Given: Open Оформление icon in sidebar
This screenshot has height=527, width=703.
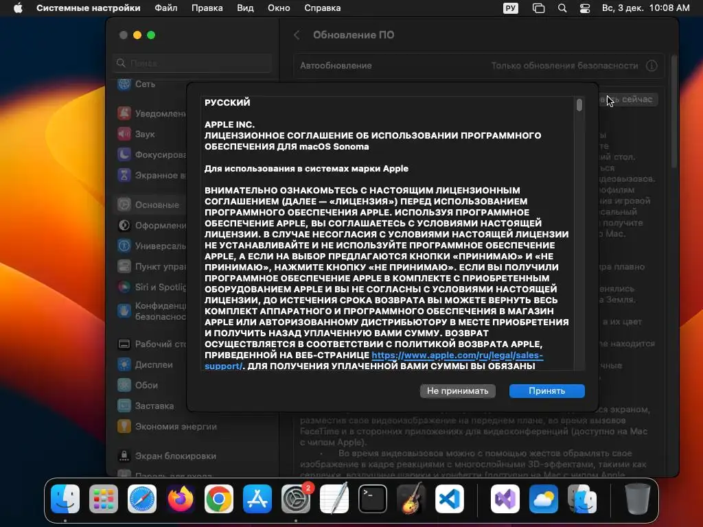Looking at the screenshot, I should coord(124,225).
